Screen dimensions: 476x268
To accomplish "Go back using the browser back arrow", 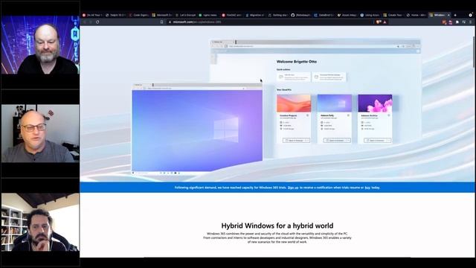I will (85, 22).
